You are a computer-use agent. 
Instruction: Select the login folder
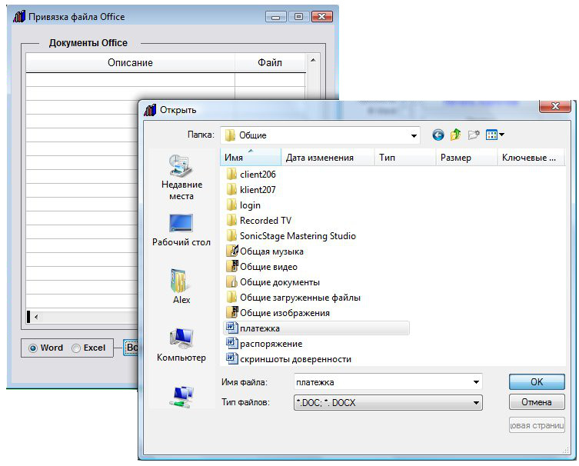coord(243,205)
